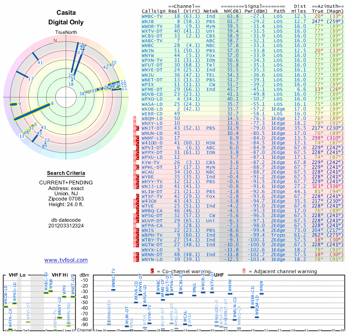Viewport: 348px width, 334px height.
Task: Click the VHF Hi chart label
Action: point(60,275)
